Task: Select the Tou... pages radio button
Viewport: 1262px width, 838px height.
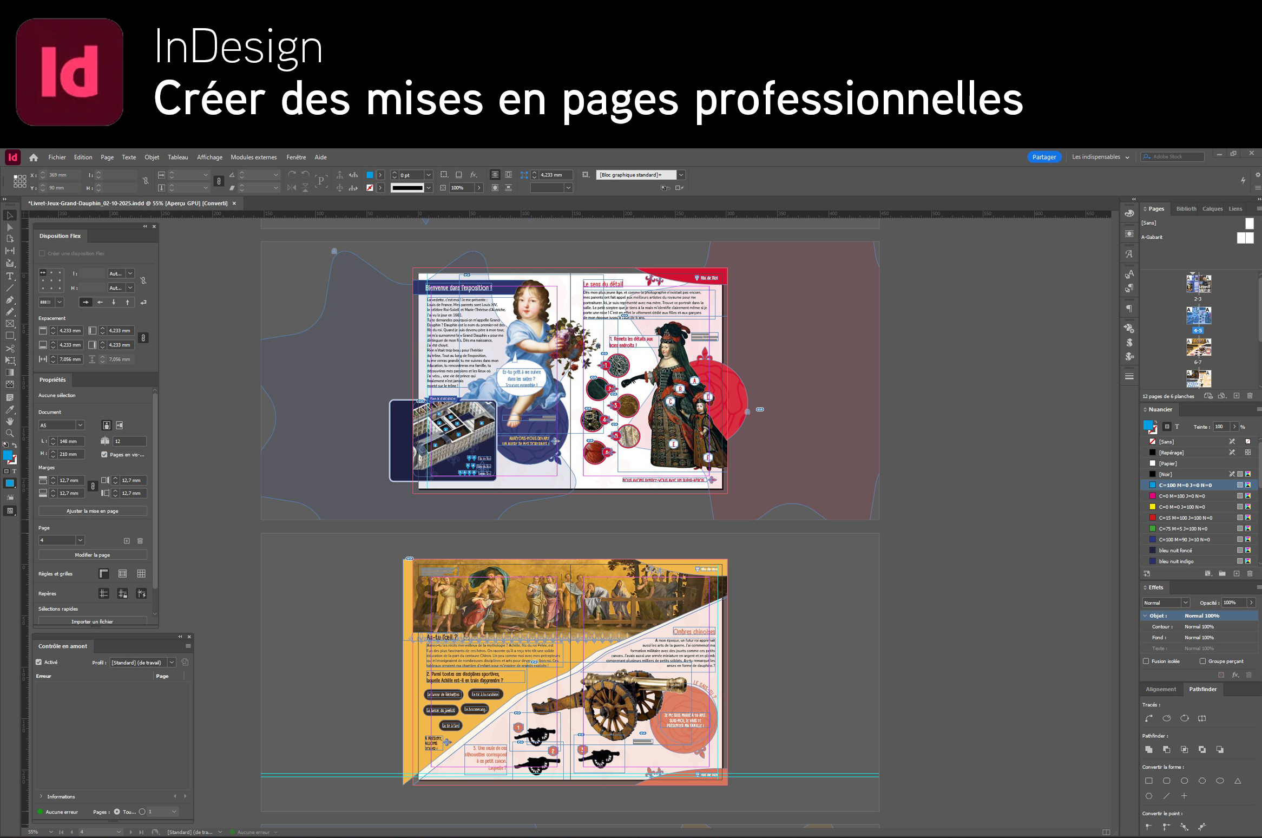Action: tap(117, 811)
